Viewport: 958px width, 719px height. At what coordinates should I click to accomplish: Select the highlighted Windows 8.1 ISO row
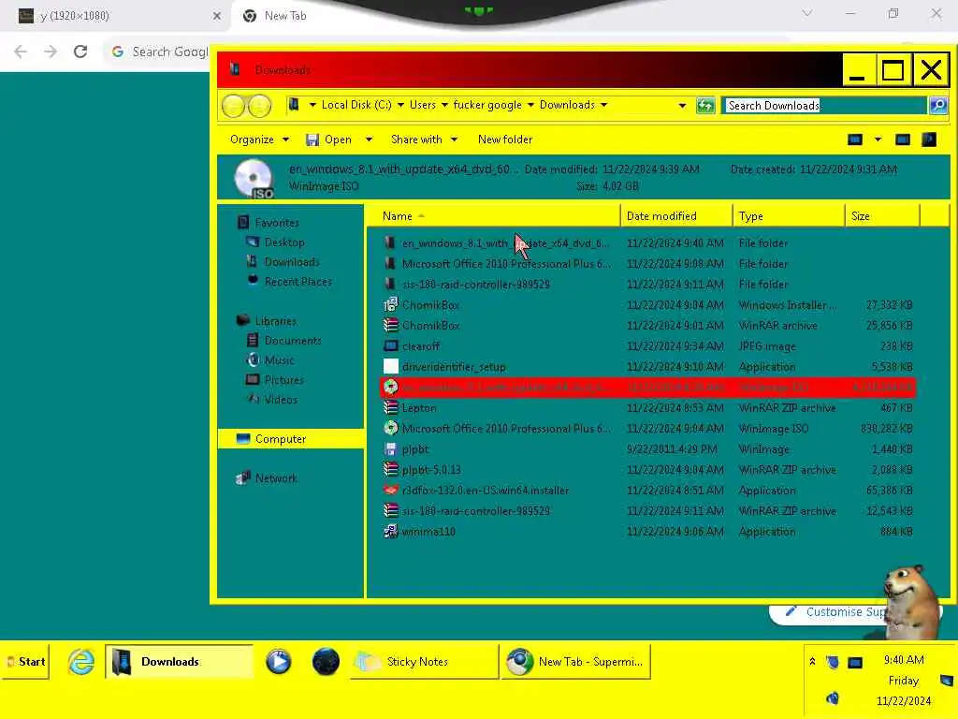pyautogui.click(x=647, y=387)
